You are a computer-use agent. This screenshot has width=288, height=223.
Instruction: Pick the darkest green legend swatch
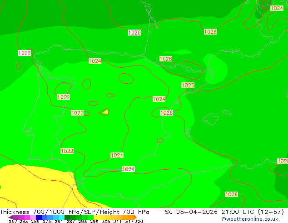click(x=67, y=217)
